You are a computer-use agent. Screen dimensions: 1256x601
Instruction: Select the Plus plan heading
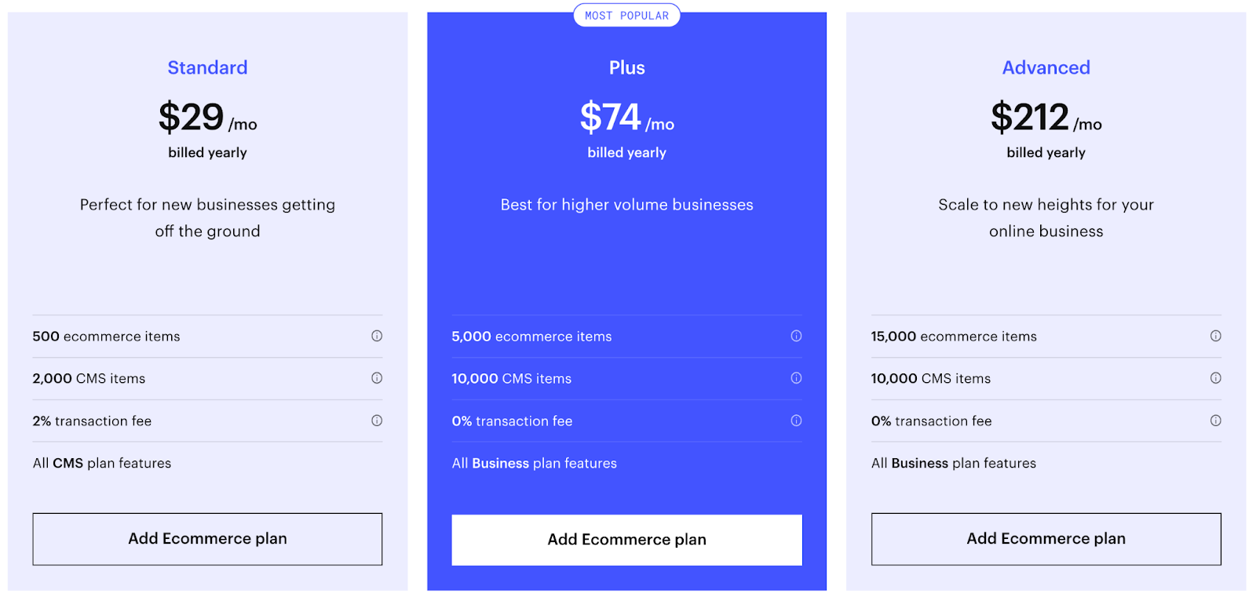[x=626, y=67]
